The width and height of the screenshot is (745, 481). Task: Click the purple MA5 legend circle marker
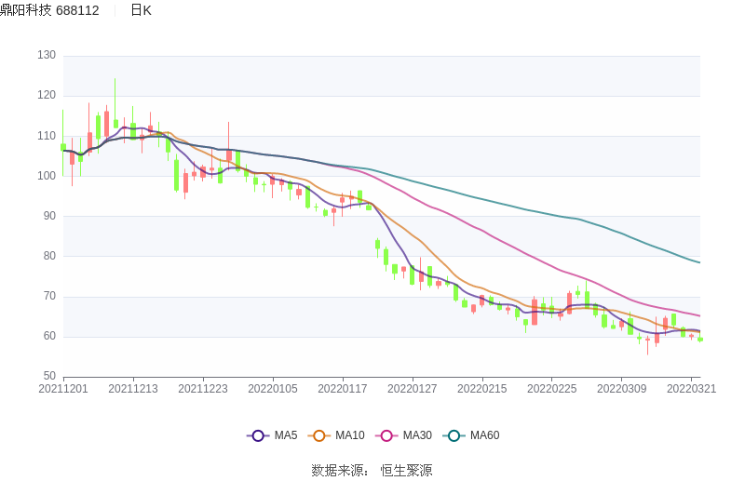258,435
